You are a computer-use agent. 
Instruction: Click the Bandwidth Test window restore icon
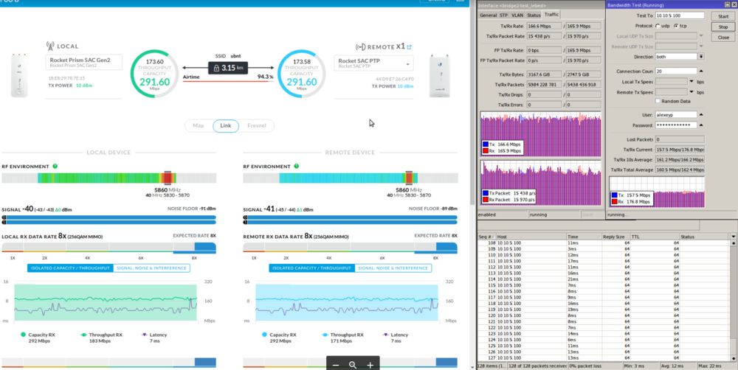tap(727, 5)
